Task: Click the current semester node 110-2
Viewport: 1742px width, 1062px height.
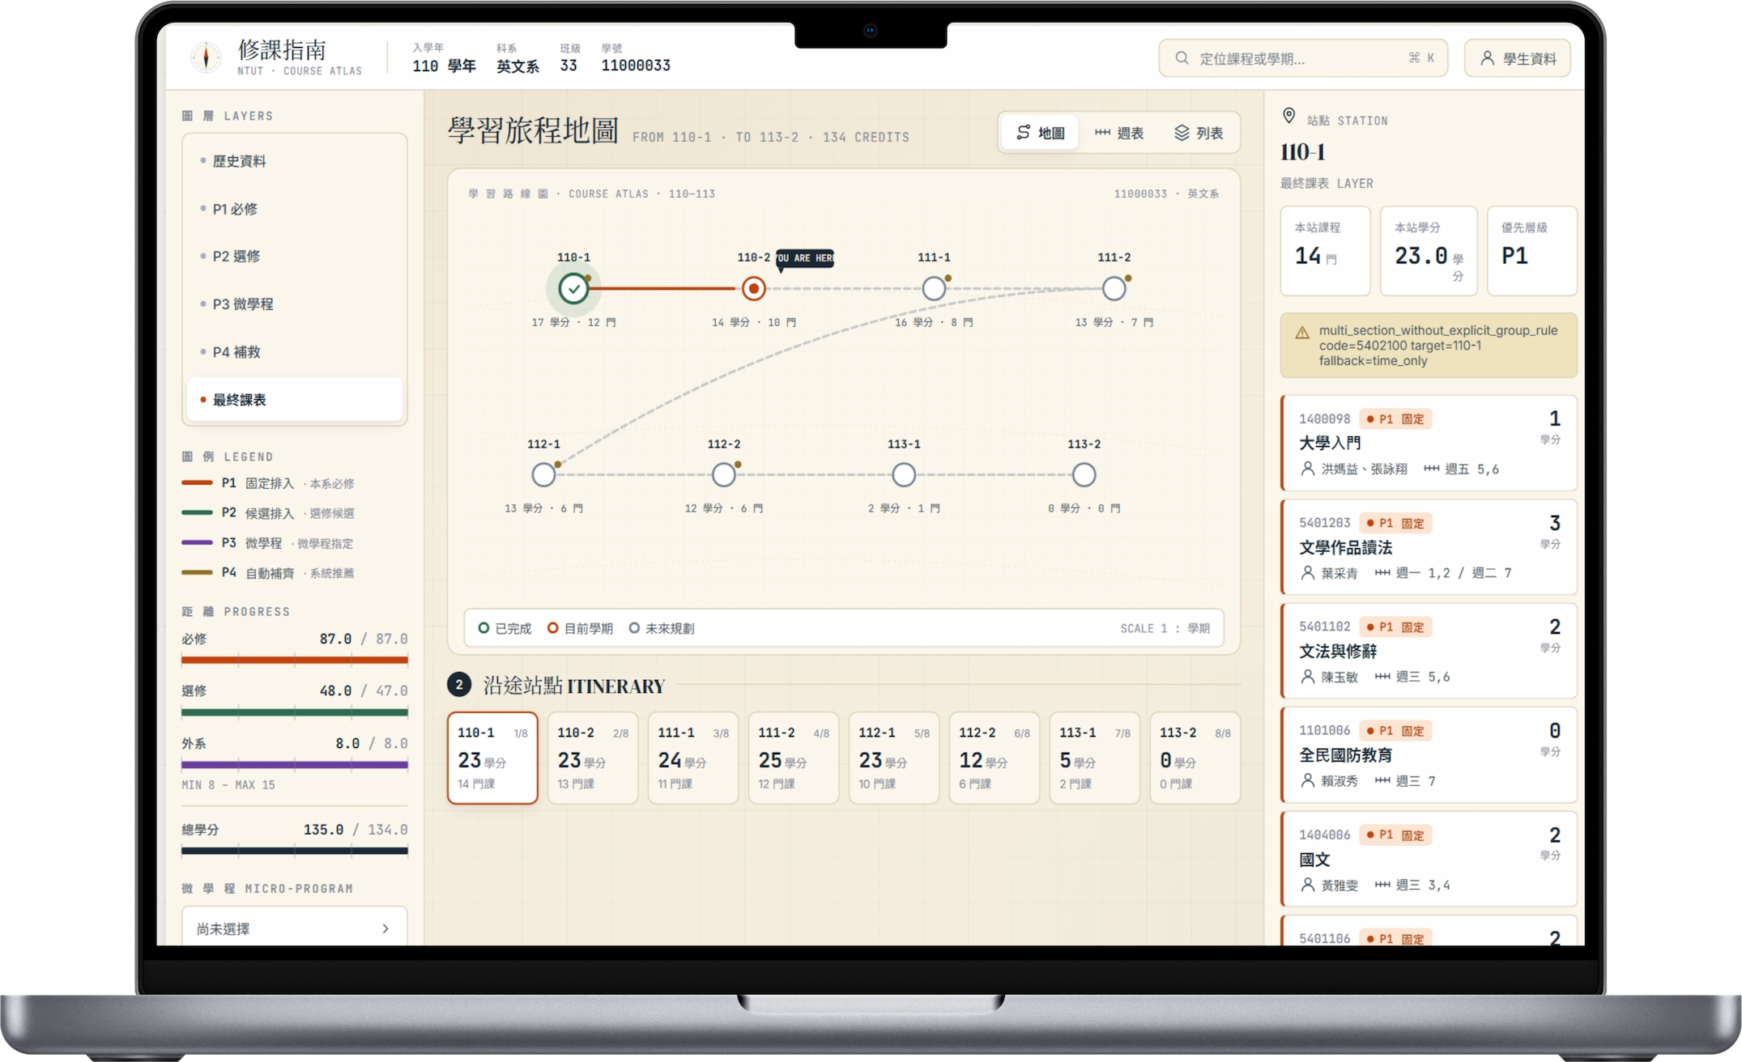Action: pyautogui.click(x=753, y=288)
